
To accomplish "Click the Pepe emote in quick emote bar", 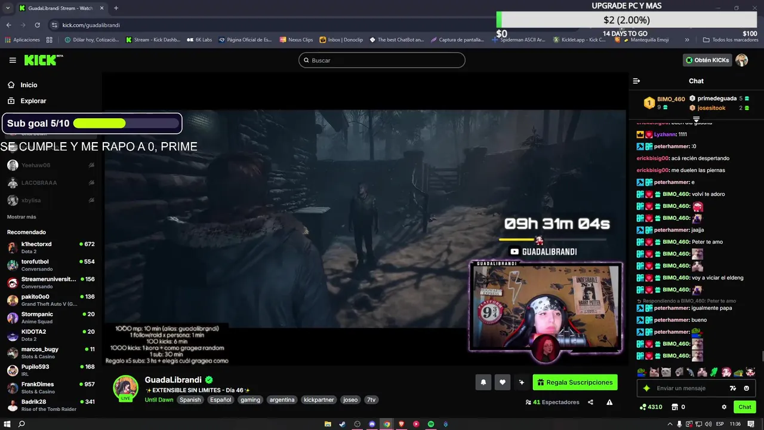I will (x=642, y=372).
